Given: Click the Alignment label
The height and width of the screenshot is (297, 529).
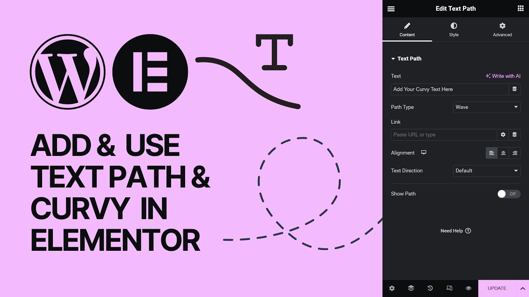Looking at the screenshot, I should pyautogui.click(x=403, y=153).
